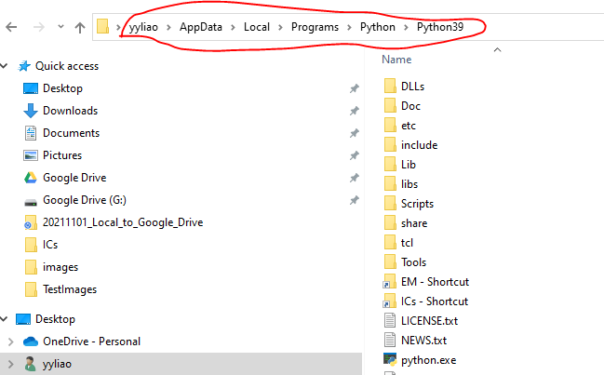This screenshot has width=604, height=375.
Task: Open recent locations dropdown arrow
Action: (60, 27)
